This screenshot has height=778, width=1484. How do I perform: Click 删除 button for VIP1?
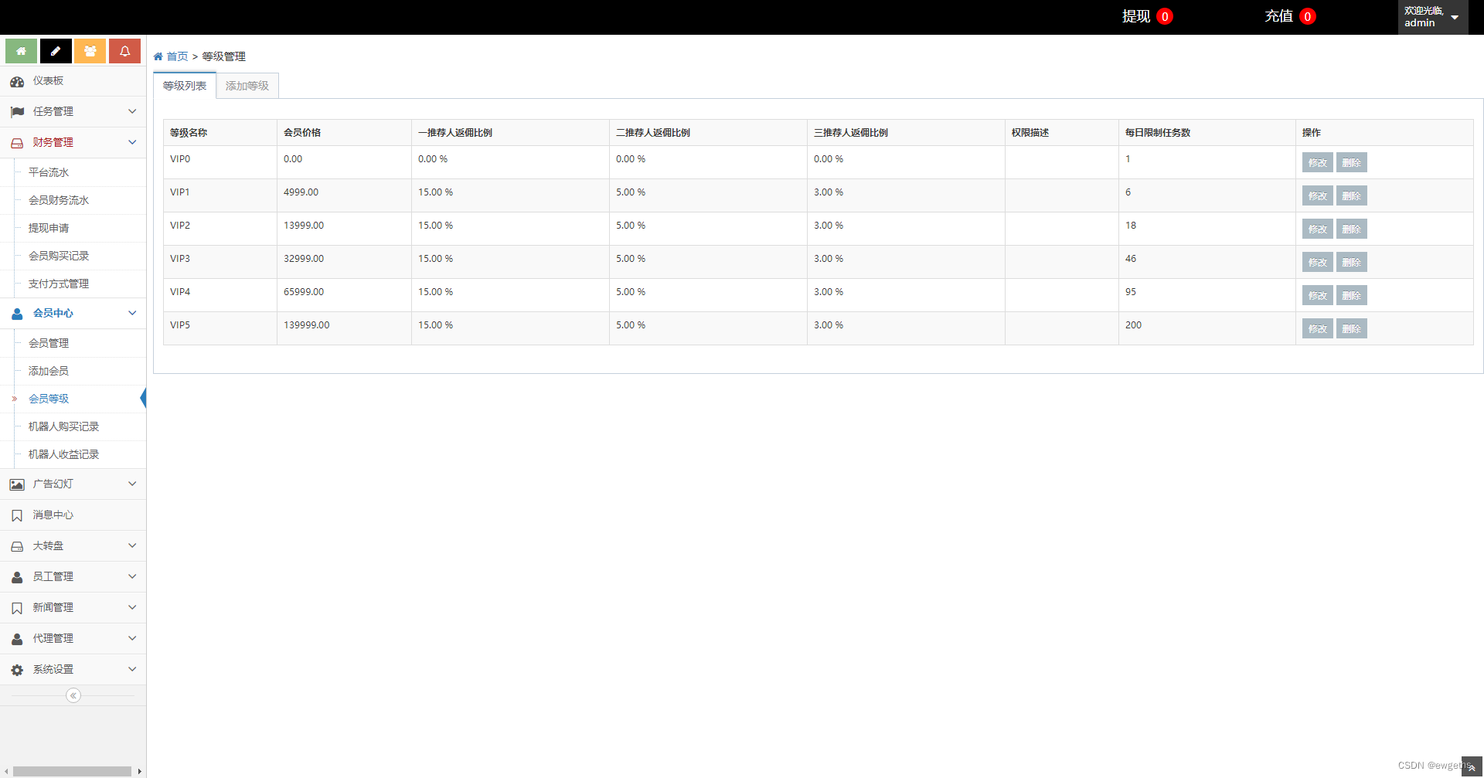tap(1352, 195)
